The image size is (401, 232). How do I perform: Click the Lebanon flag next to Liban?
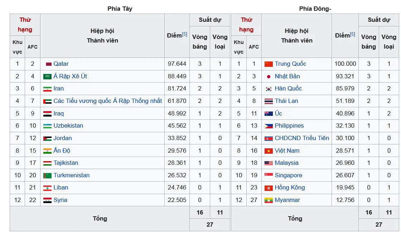pos(47,188)
